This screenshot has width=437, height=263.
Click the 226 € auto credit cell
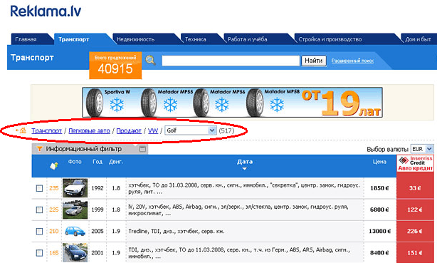pyautogui.click(x=415, y=231)
